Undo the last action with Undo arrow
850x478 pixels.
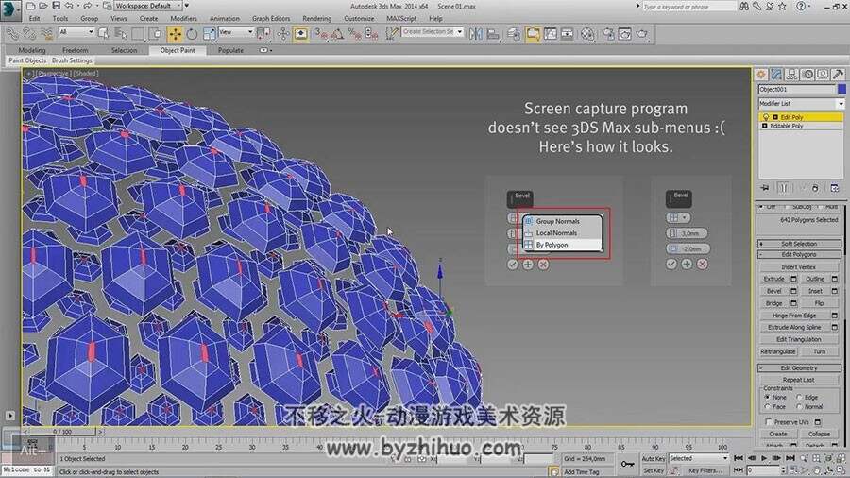[69, 6]
